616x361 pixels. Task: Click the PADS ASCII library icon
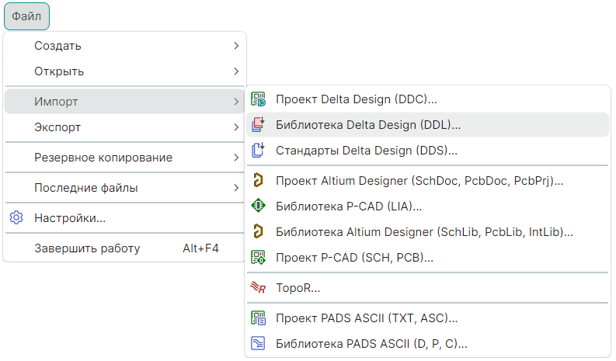point(259,343)
